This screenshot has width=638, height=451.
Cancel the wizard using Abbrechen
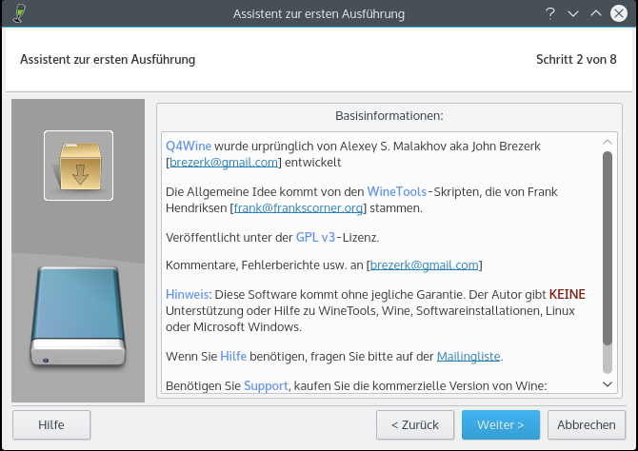[x=586, y=424]
